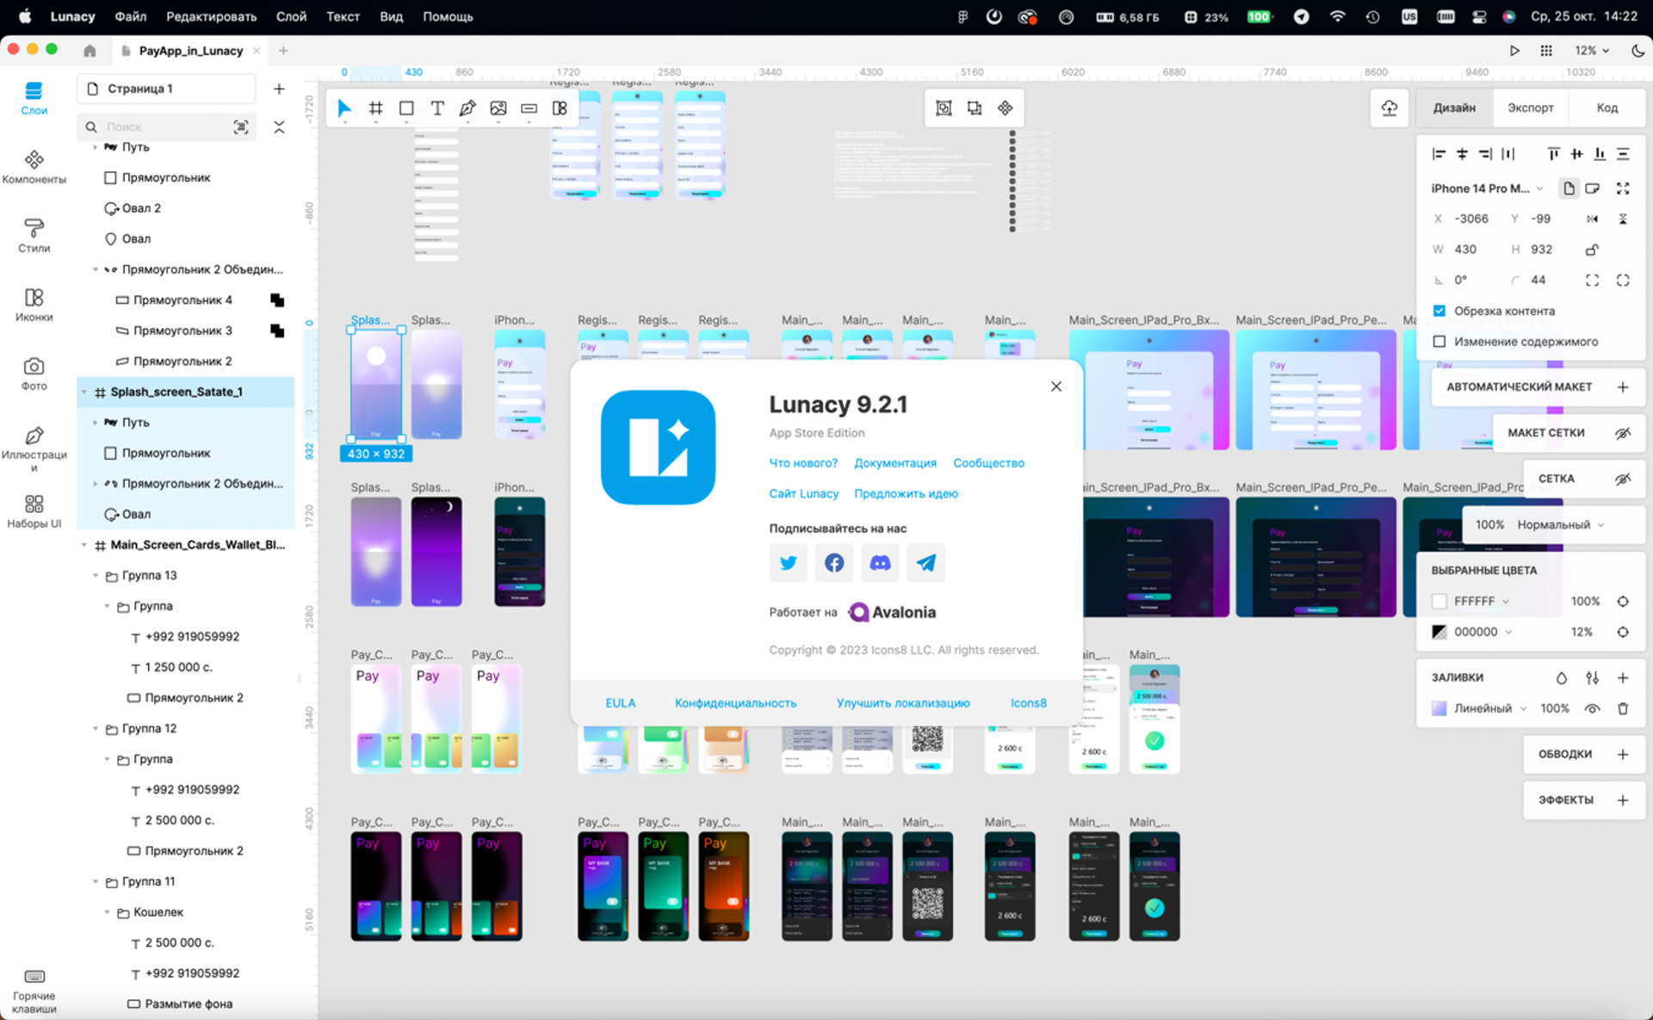The width and height of the screenshot is (1653, 1020).
Task: Open the UI Kits panel
Action: click(x=34, y=511)
